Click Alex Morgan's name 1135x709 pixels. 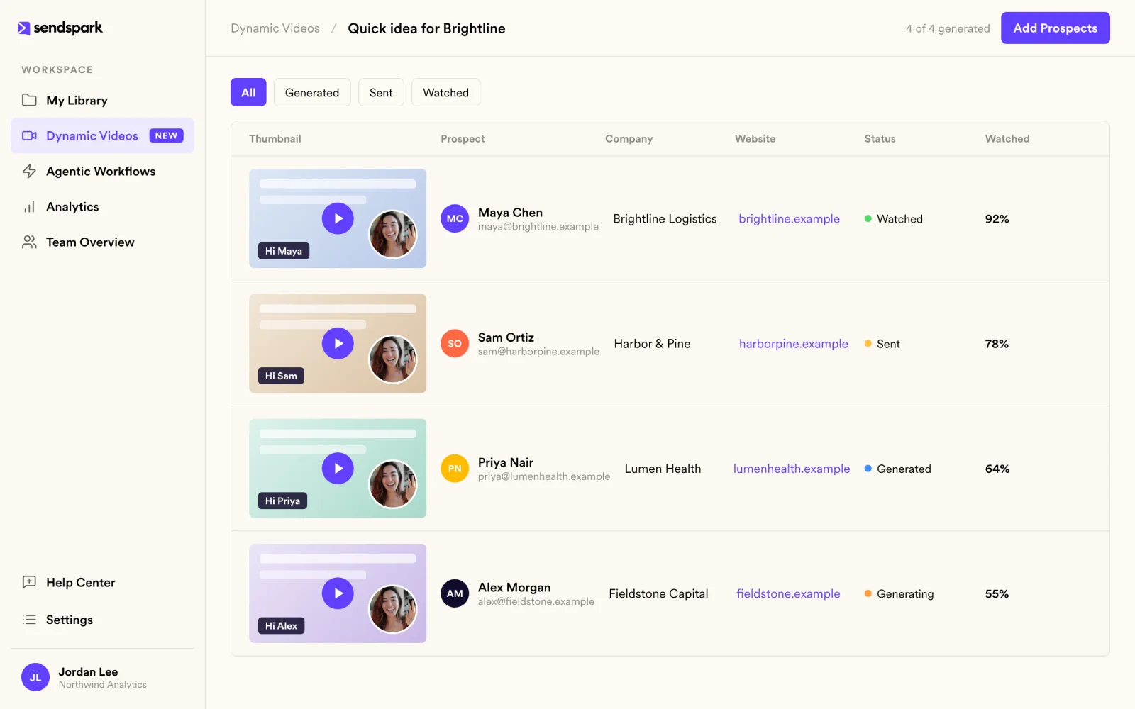point(514,587)
